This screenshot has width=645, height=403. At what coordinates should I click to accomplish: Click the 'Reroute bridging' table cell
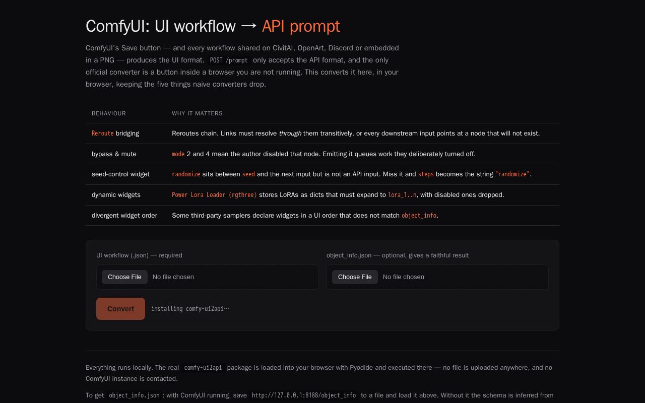pyautogui.click(x=125, y=133)
